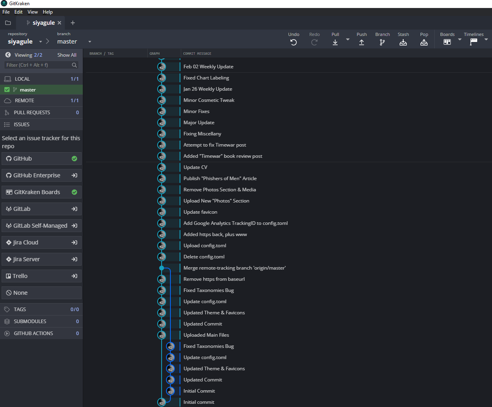Connect the Jira Server issue tracker
This screenshot has width=492, height=407.
coord(42,259)
